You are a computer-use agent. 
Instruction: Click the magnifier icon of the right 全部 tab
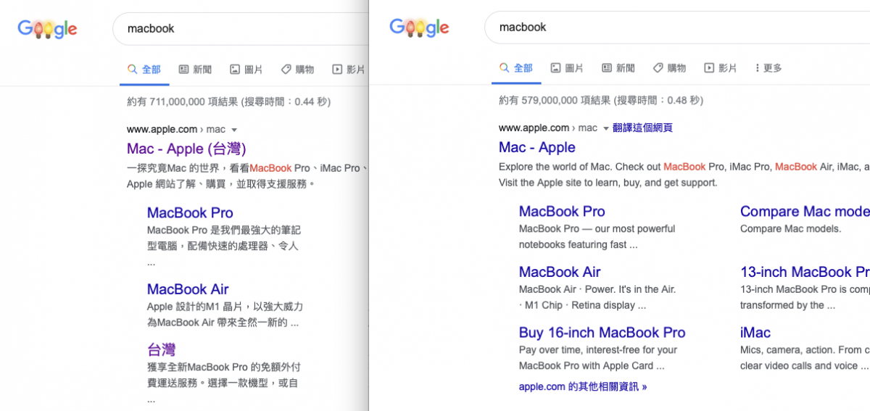tap(504, 68)
